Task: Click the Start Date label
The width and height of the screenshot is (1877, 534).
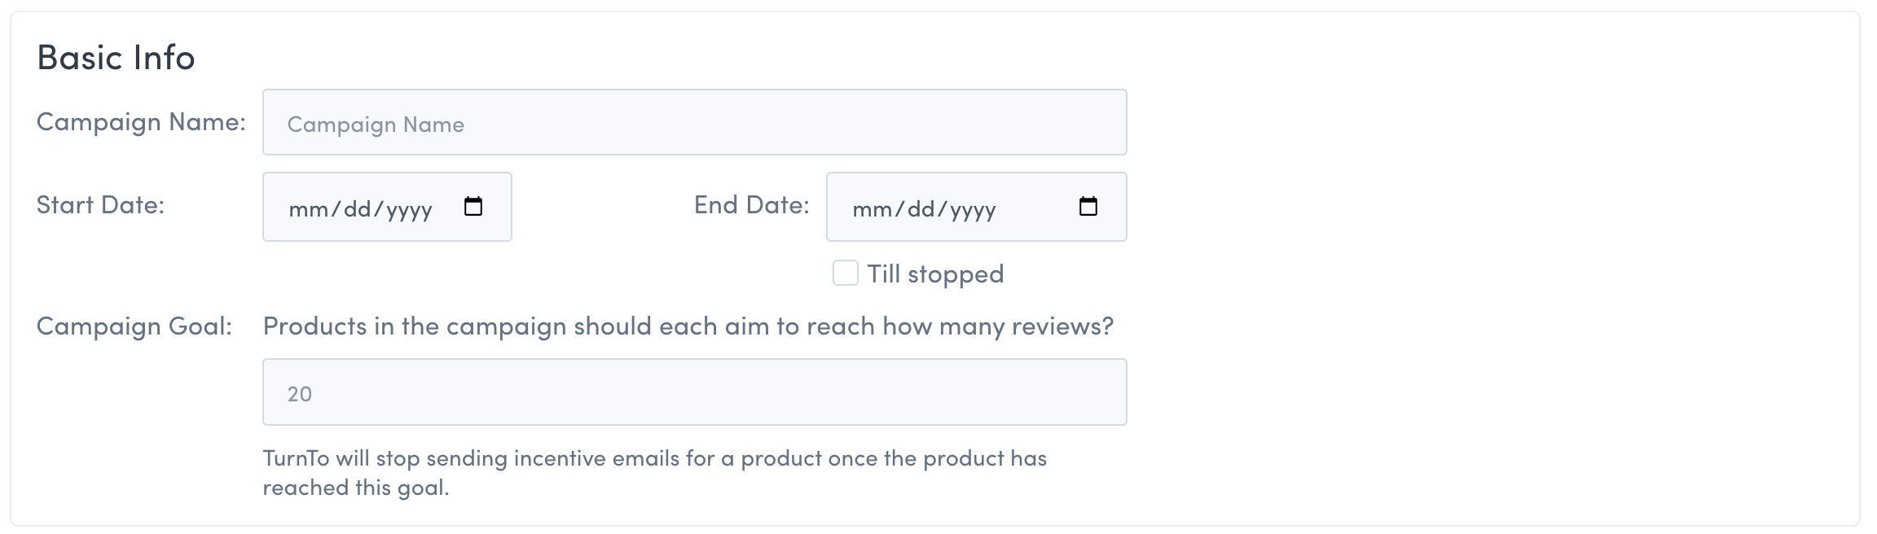Action: [100, 205]
